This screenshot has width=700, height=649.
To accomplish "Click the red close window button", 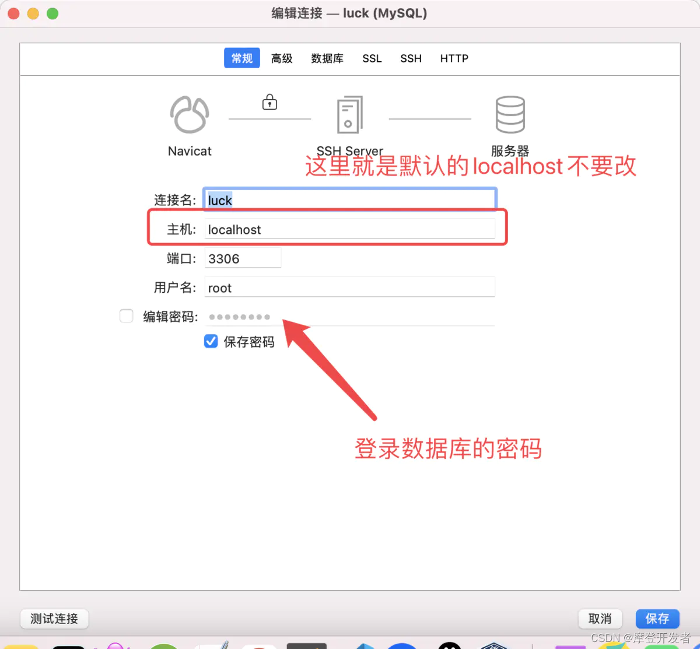I will [x=14, y=13].
